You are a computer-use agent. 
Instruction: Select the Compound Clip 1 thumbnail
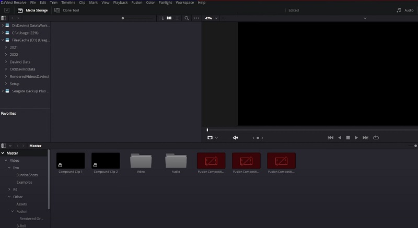coord(71,160)
